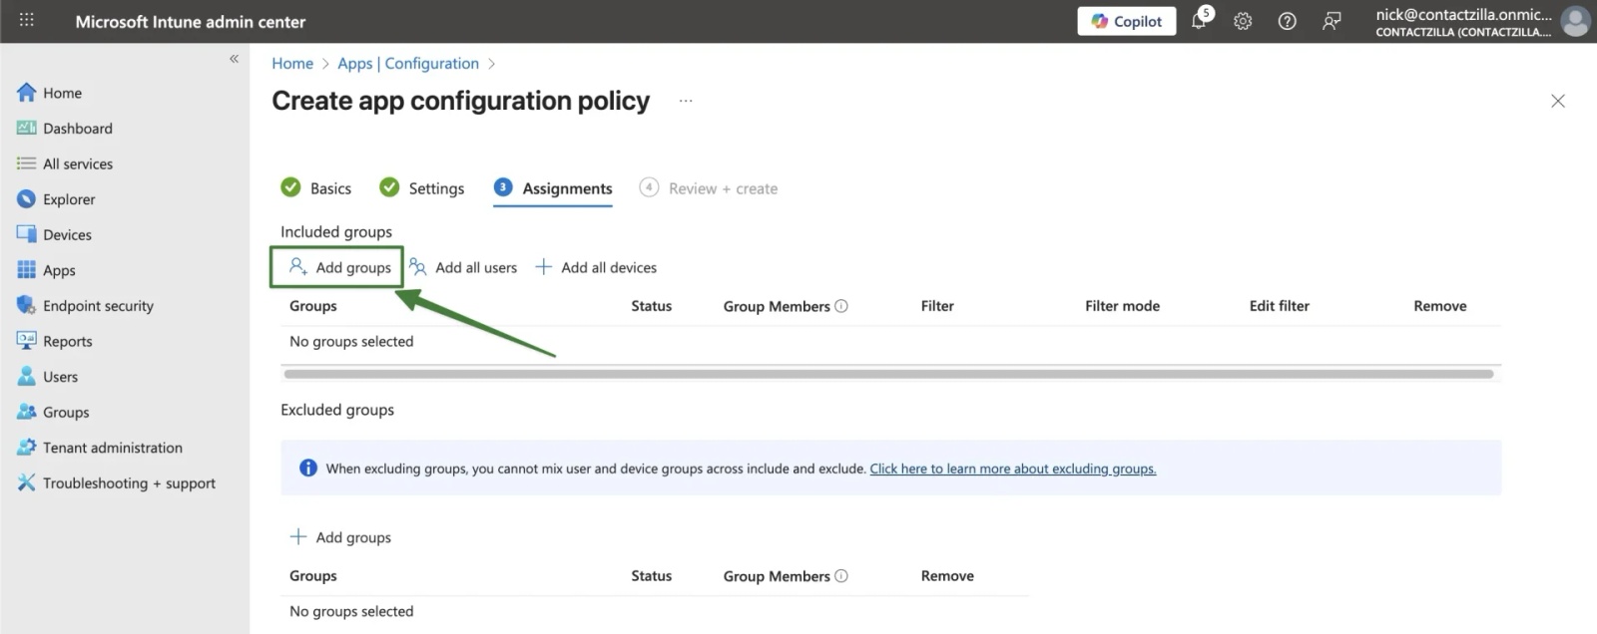
Task: Click Add groups under Excluded groups
Action: tap(339, 537)
